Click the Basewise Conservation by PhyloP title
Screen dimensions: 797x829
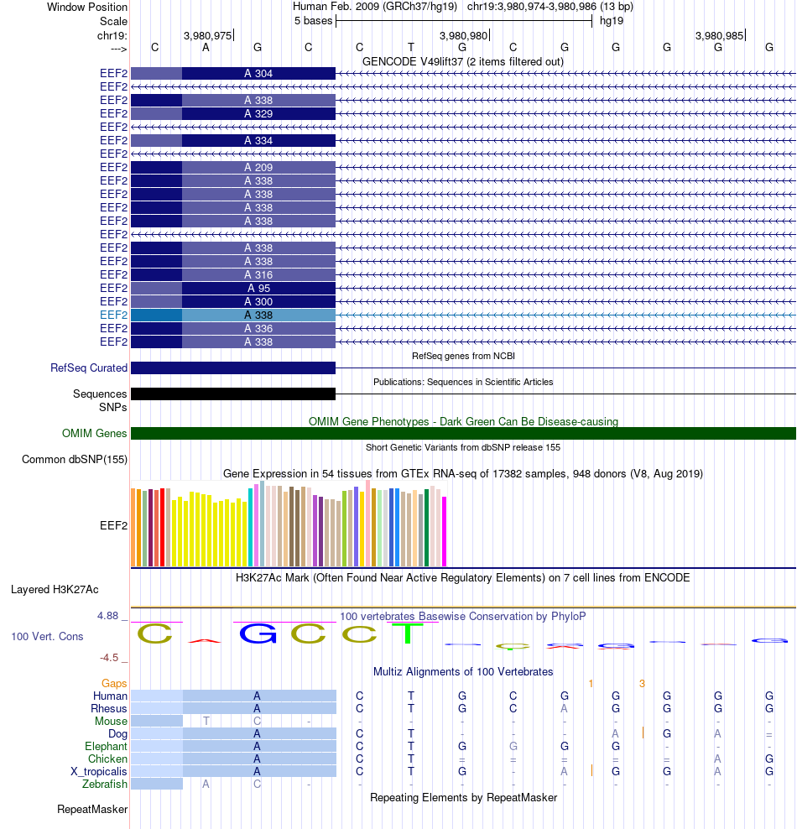click(463, 617)
